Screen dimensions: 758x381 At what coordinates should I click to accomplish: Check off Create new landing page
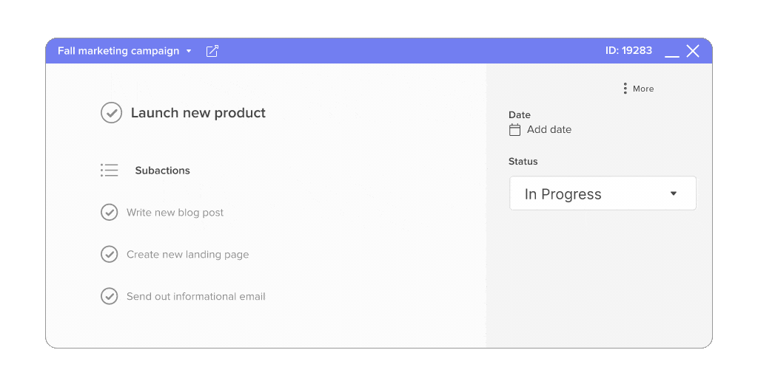click(x=110, y=254)
